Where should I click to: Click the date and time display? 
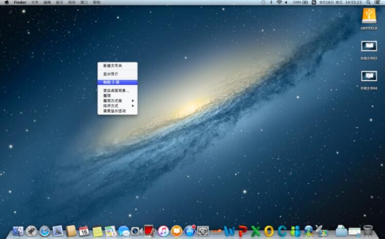pos(340,3)
